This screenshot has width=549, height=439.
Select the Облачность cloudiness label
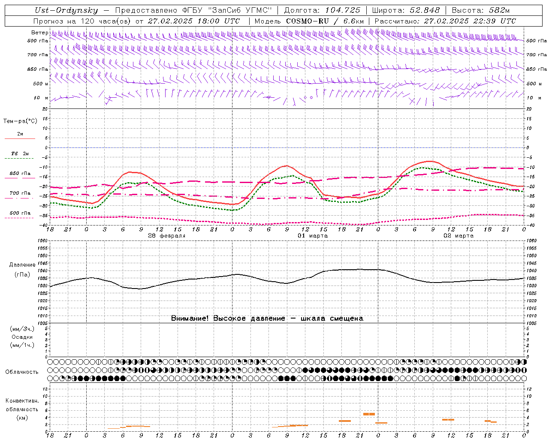(22, 372)
